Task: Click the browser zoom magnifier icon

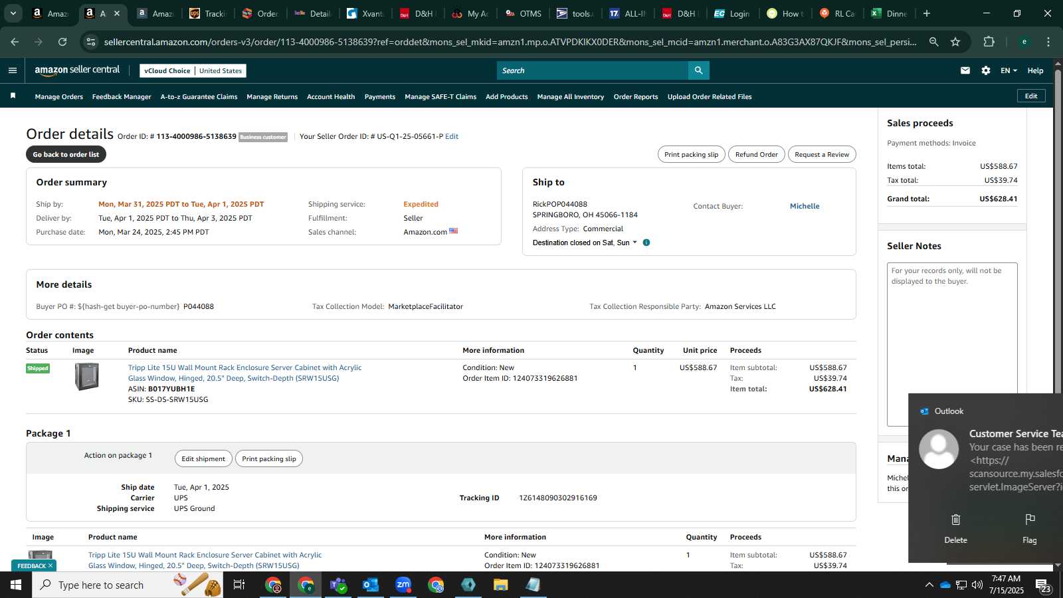Action: click(x=933, y=42)
